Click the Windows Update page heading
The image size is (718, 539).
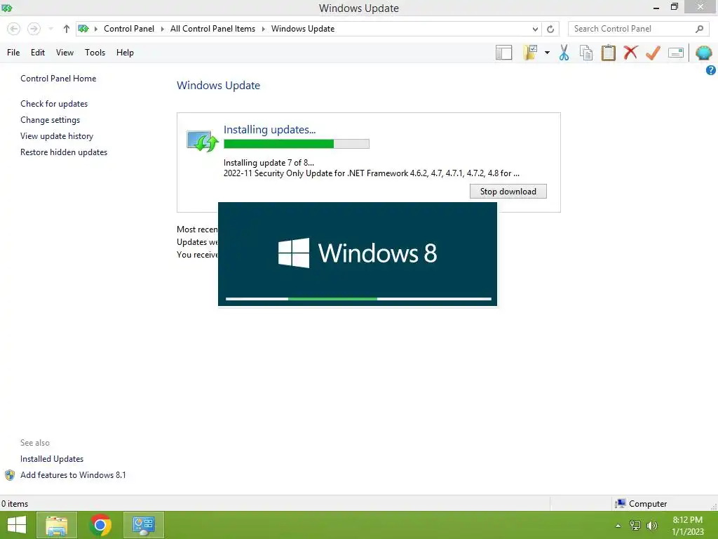(218, 85)
